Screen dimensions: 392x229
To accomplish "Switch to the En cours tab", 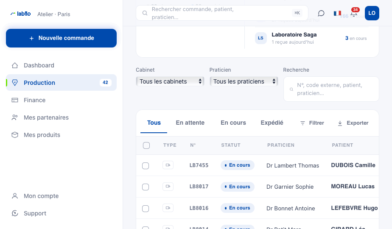I will (x=233, y=123).
